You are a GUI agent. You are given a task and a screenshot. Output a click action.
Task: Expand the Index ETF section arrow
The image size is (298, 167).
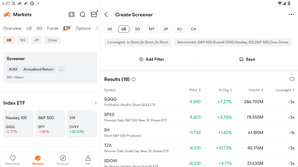coord(96,103)
